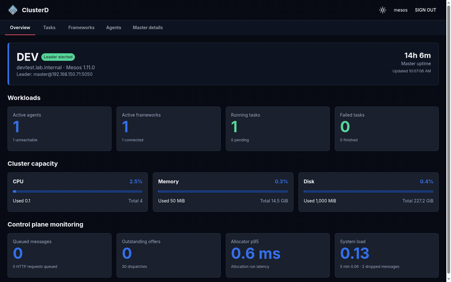
Task: Click the 14h 6m uptime value
Action: 417,55
